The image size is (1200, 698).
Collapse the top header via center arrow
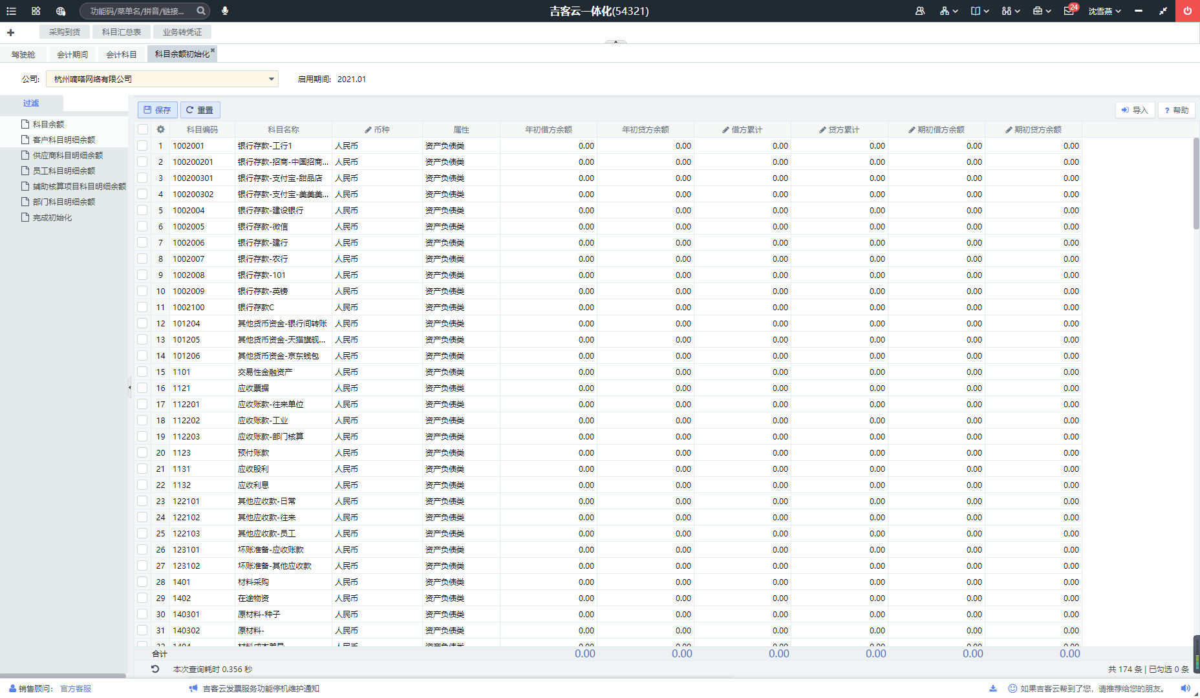(616, 41)
